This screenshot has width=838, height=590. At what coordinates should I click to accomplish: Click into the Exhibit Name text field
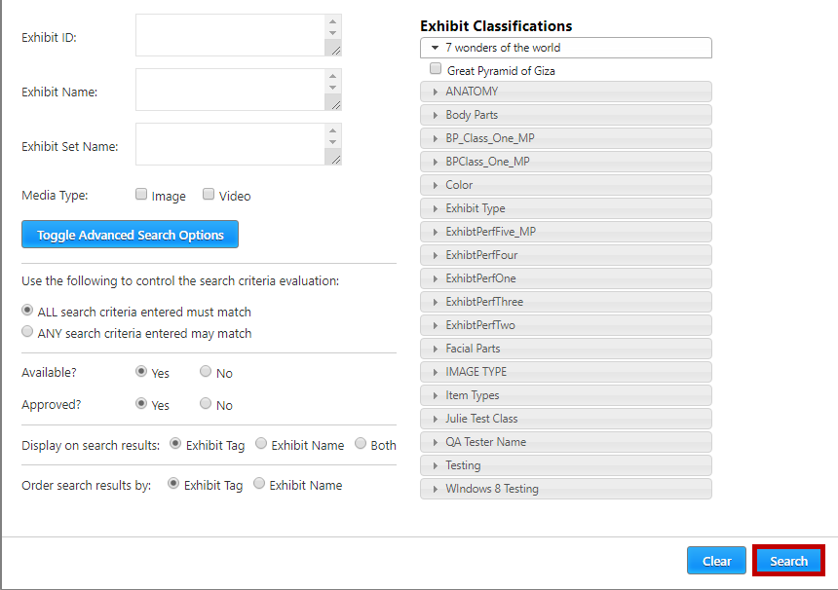click(x=230, y=90)
